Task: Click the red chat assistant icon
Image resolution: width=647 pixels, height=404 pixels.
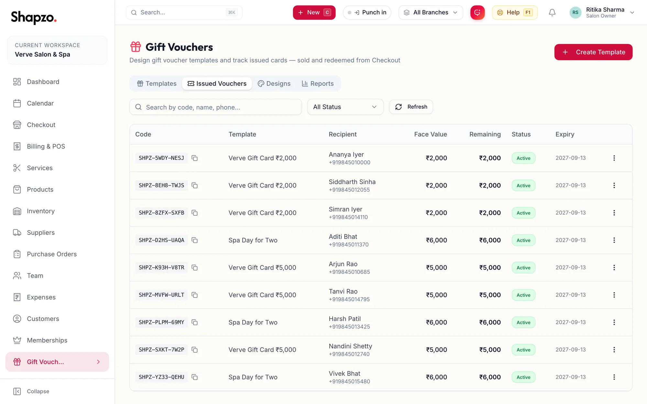Action: click(x=477, y=13)
